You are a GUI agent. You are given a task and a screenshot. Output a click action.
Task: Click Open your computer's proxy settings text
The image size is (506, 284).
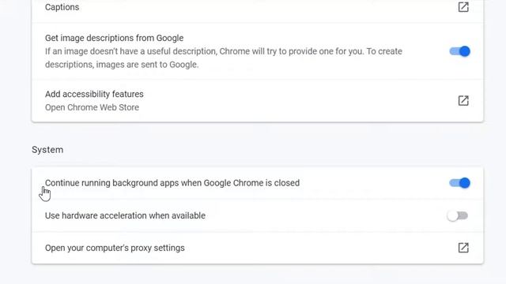coord(115,248)
